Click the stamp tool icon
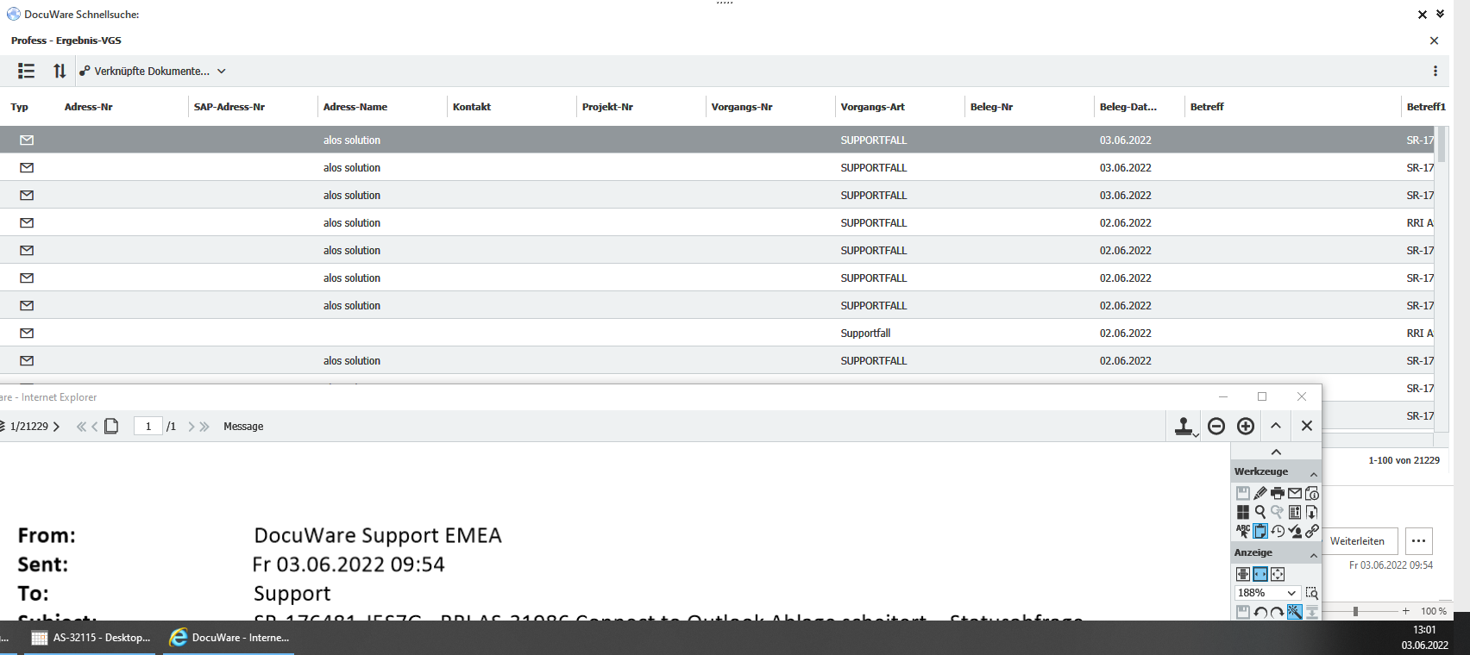Viewport: 1470px width, 655px height. [1184, 426]
